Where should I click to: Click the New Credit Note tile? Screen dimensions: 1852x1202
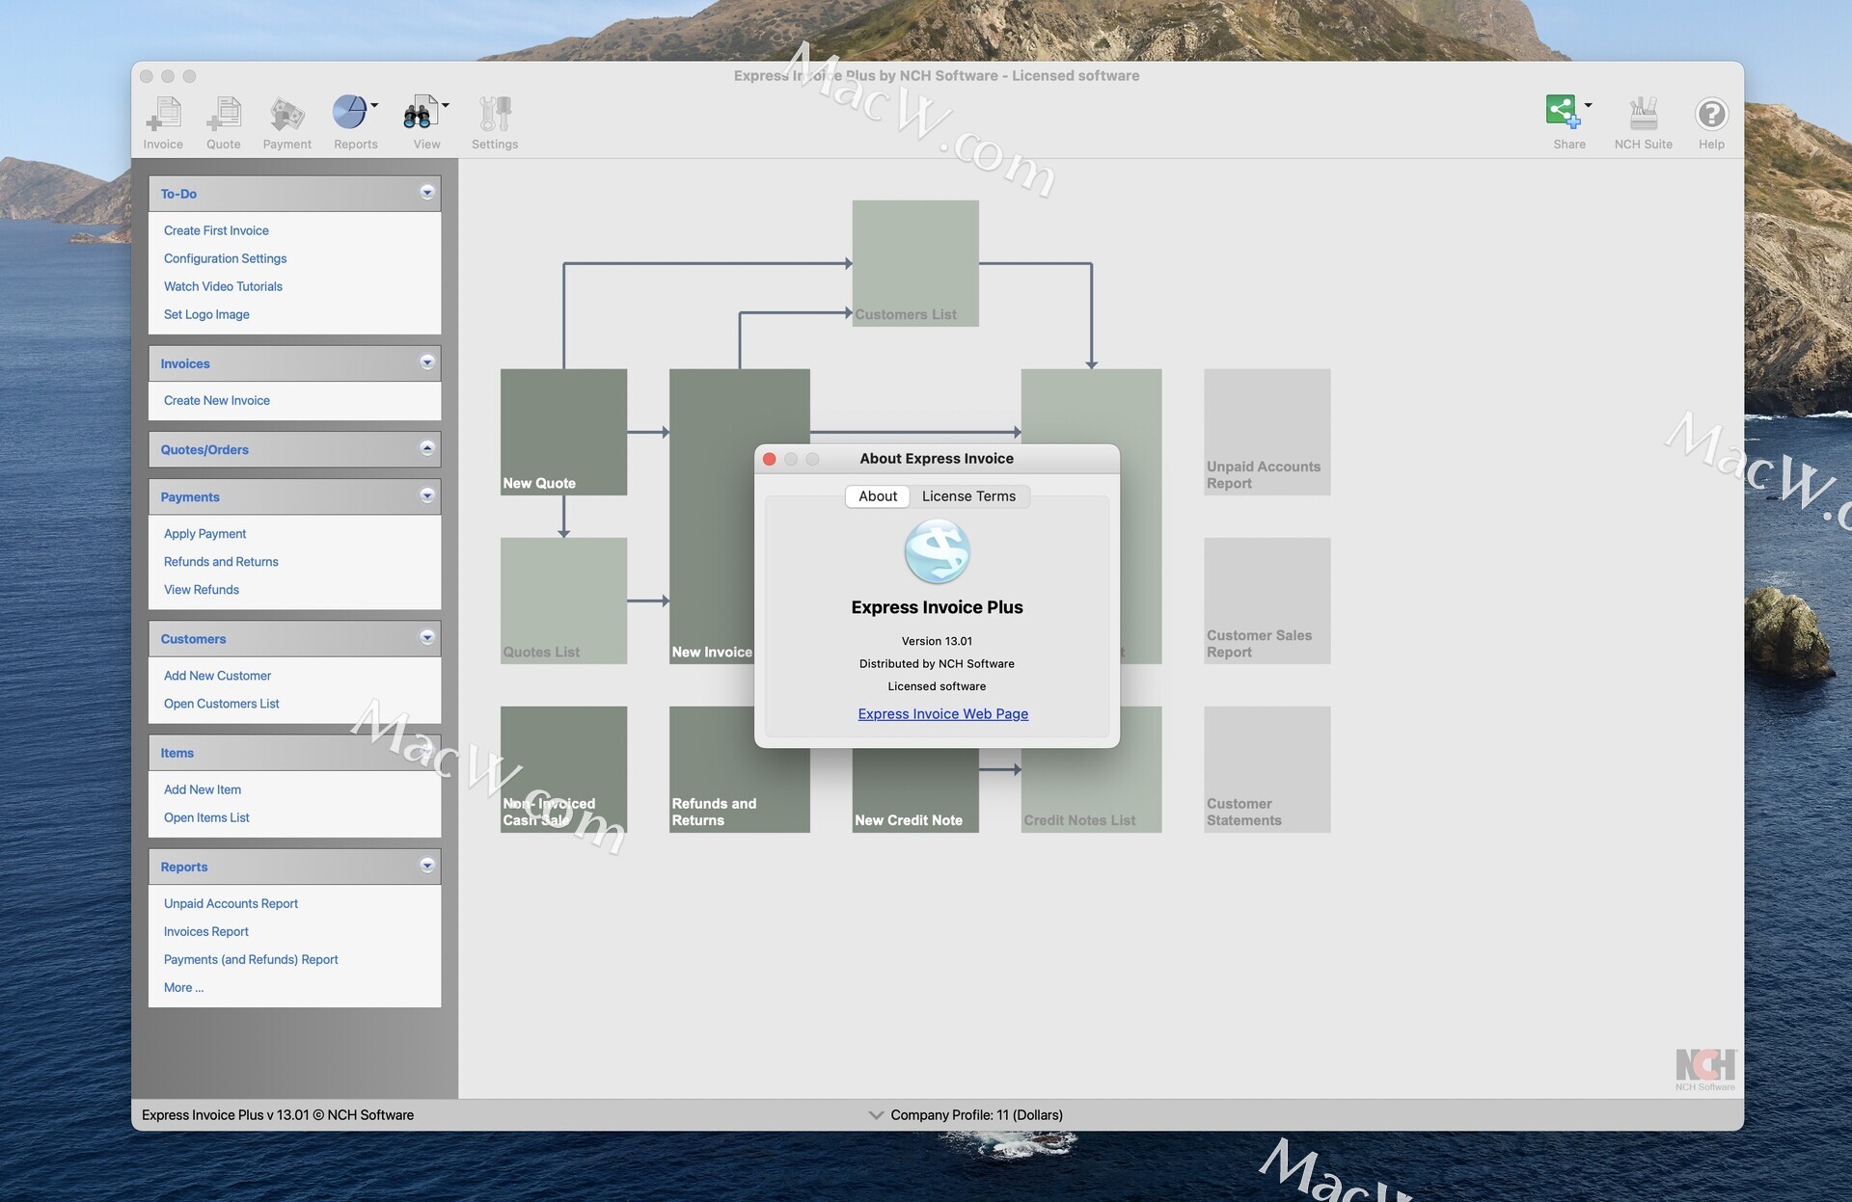(x=915, y=790)
